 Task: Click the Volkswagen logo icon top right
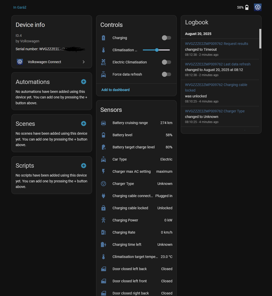(258, 7)
